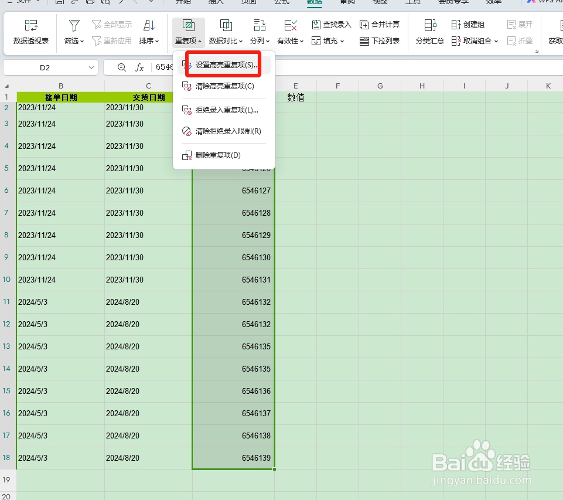This screenshot has width=563, height=500.
Task: Choose 设置高亮重复项 from the menu
Action: click(x=224, y=64)
